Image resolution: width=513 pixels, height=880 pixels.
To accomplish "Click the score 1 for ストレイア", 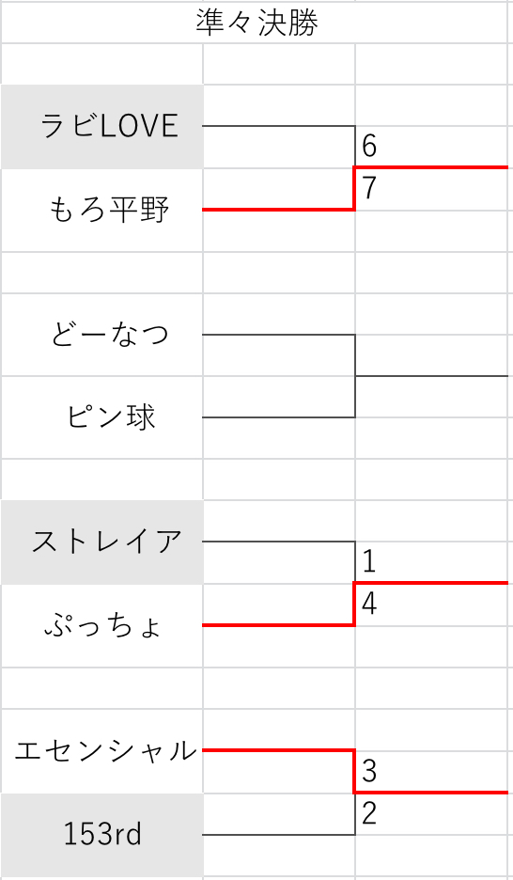I will click(368, 563).
